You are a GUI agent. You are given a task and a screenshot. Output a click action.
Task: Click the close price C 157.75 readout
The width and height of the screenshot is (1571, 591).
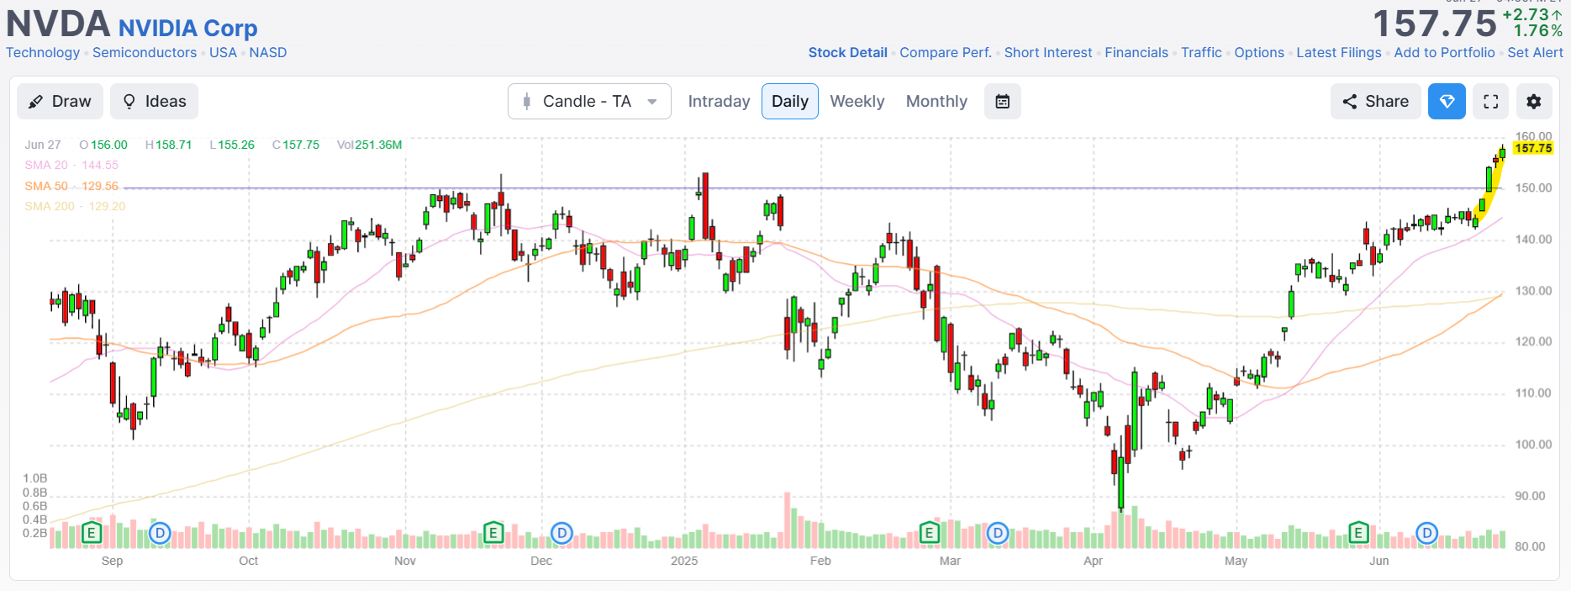tap(296, 145)
